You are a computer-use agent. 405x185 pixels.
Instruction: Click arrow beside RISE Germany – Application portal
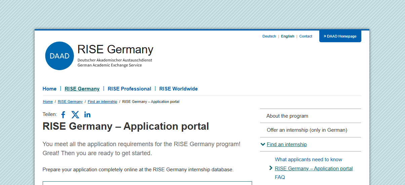271,168
